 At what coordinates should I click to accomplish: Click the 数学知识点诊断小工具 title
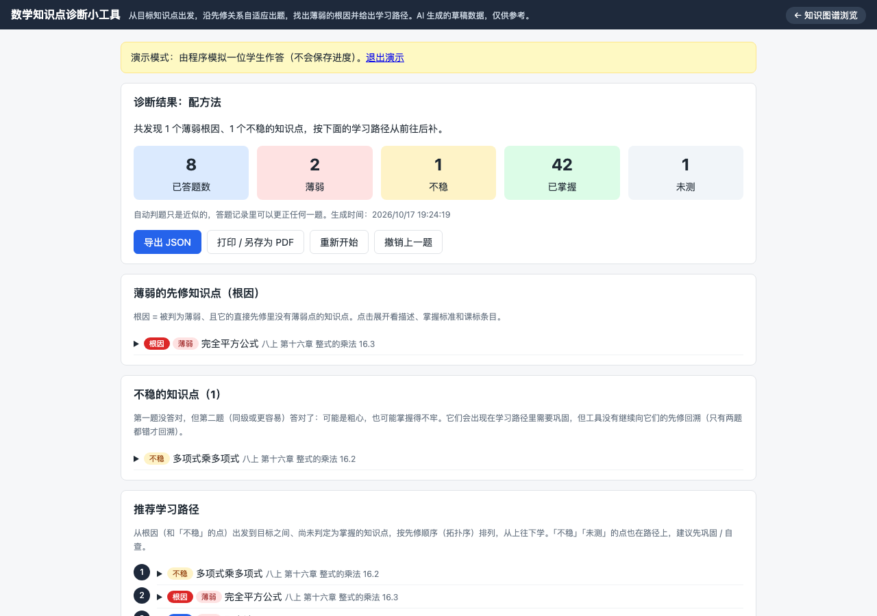66,14
